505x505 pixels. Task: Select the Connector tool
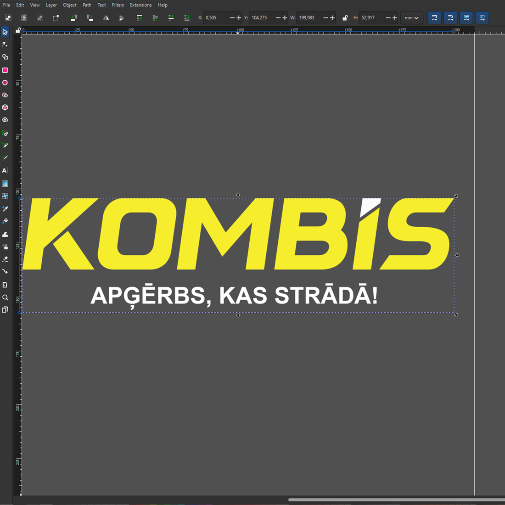click(5, 271)
